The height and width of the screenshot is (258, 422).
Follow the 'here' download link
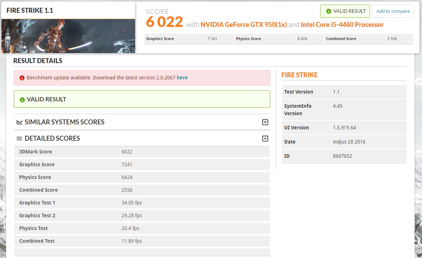(x=182, y=78)
